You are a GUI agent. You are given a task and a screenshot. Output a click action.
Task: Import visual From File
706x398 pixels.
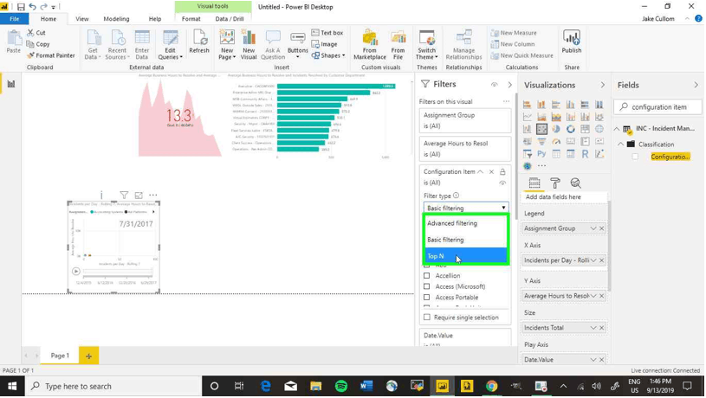coord(398,44)
